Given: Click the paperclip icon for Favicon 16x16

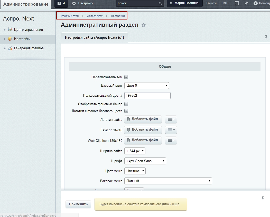Looking at the screenshot, I should (128, 130).
